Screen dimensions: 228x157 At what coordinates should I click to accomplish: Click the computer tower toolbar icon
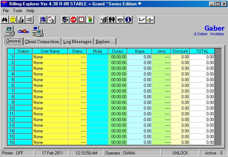104,20
